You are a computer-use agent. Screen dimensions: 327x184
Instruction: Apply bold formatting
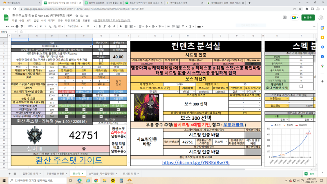tap(100, 27)
